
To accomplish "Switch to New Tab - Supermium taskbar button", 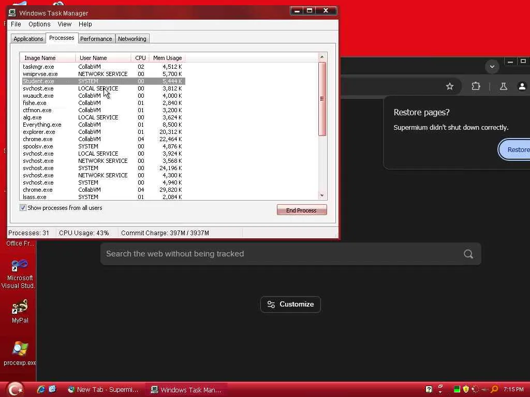I will point(104,390).
